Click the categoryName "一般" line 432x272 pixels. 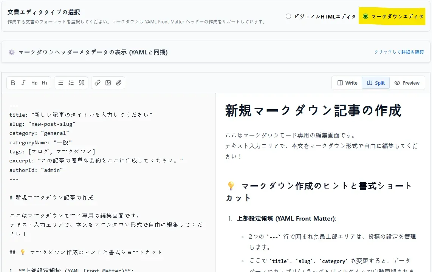(x=40, y=142)
